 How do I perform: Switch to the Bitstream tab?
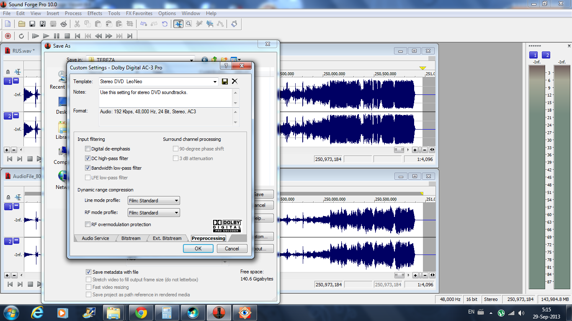pos(131,238)
